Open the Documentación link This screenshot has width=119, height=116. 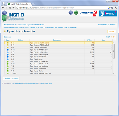tap(17, 83)
